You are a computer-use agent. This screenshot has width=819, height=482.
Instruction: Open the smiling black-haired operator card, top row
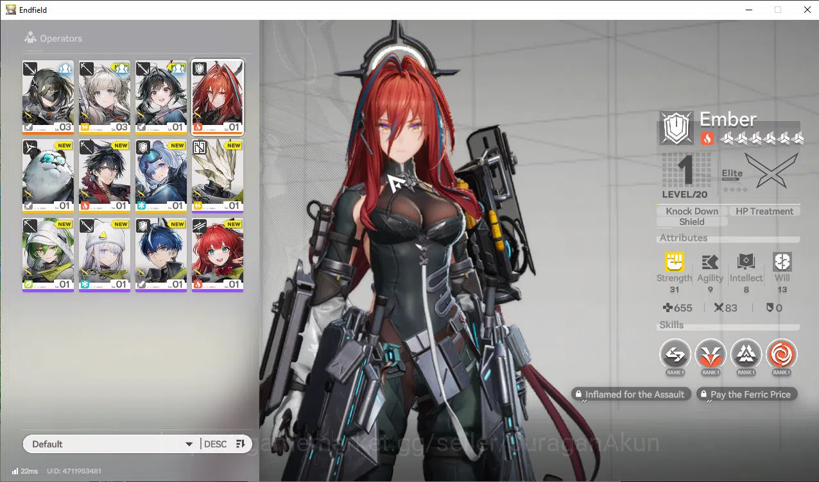pos(161,97)
